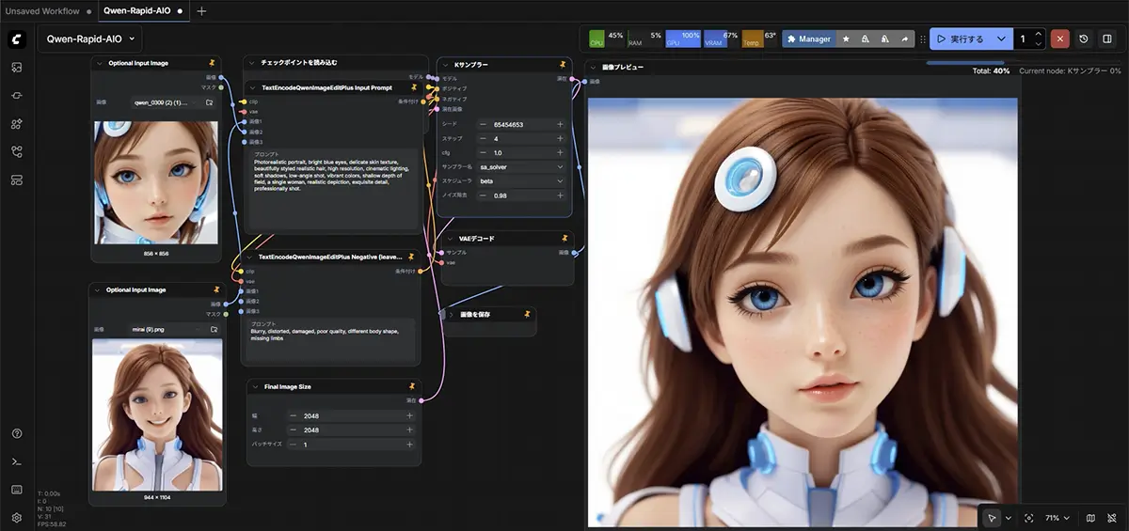This screenshot has width=1129, height=531.
Task: Collapse the Final Image Size node
Action: pos(255,385)
